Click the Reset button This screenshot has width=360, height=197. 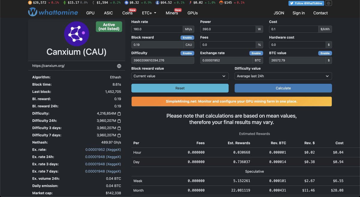(180, 88)
